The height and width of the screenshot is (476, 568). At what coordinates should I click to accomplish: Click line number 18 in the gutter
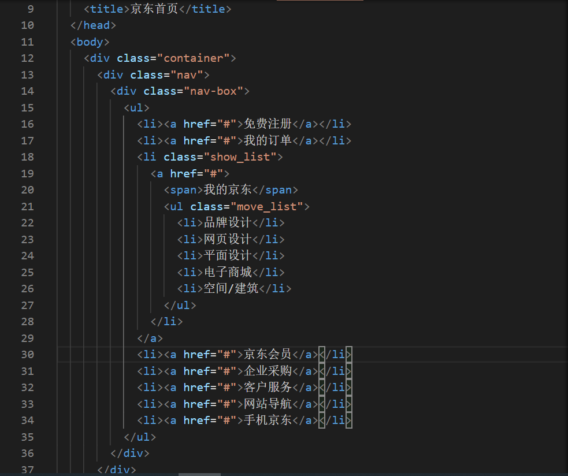pos(28,157)
